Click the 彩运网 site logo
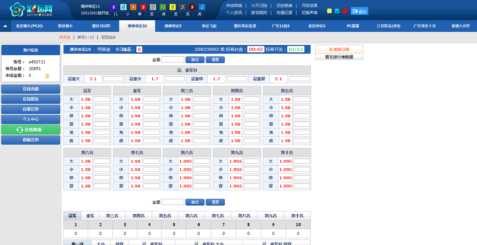Screen dimensions: 477x245 coord(31,10)
